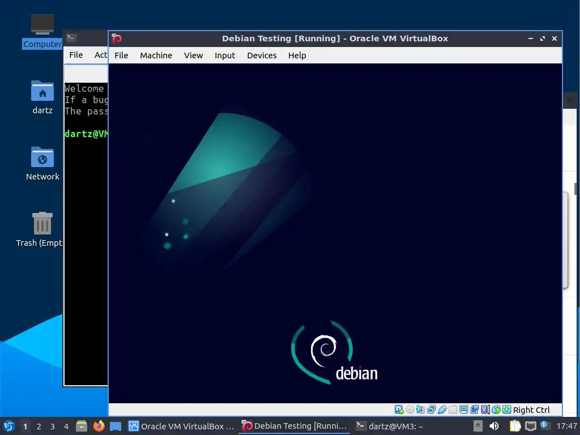Open the application start menu
580x435 pixels.
(9, 426)
